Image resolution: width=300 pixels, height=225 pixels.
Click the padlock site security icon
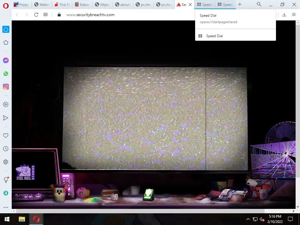click(59, 15)
